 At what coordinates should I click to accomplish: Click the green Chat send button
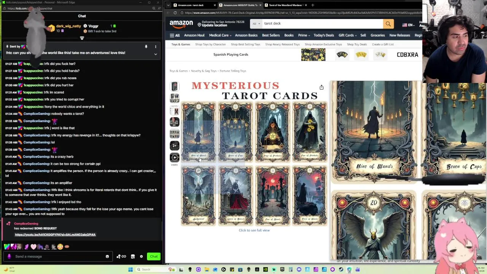(154, 256)
